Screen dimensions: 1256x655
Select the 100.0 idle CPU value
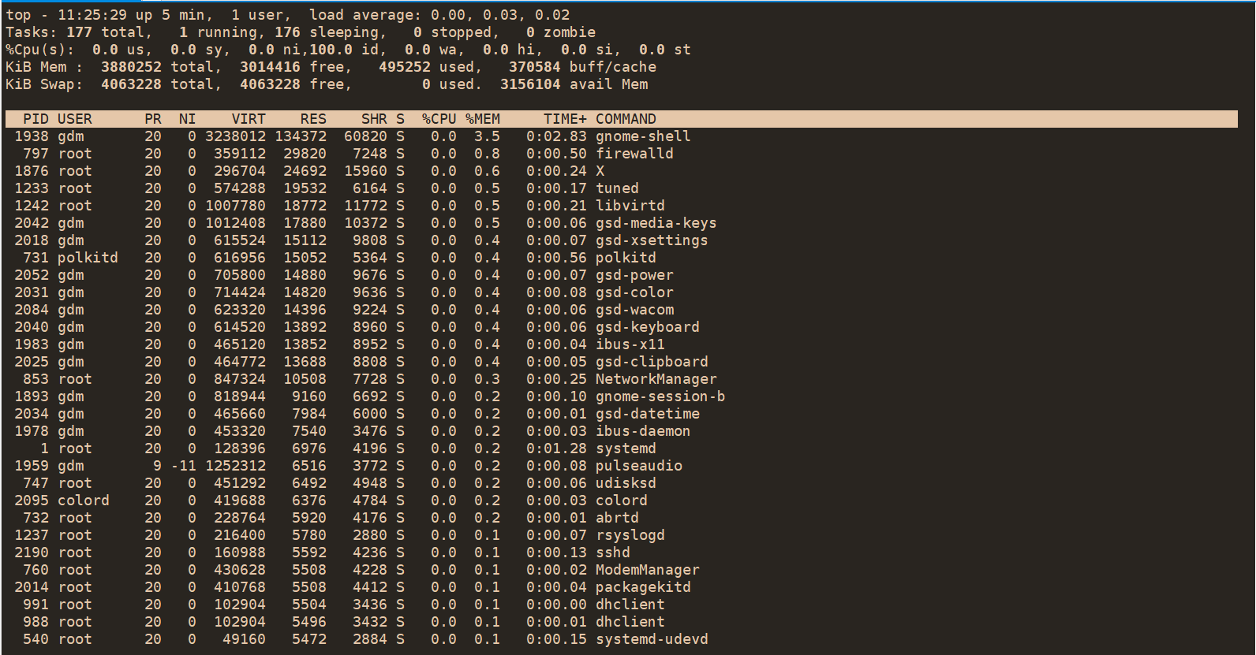pos(331,50)
